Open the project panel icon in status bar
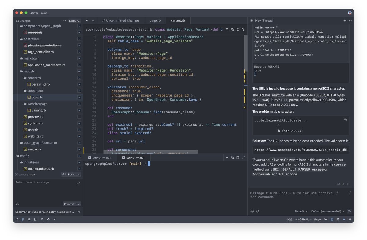The image size is (367, 240). [x=17, y=219]
